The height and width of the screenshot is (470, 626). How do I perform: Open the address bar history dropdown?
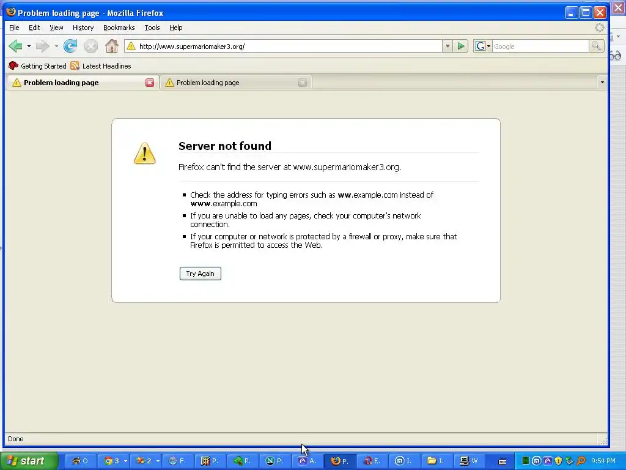447,47
